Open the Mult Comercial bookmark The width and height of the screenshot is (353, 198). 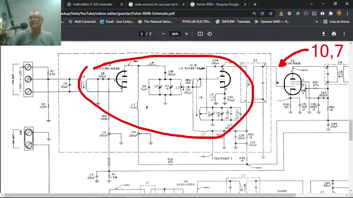(82, 22)
